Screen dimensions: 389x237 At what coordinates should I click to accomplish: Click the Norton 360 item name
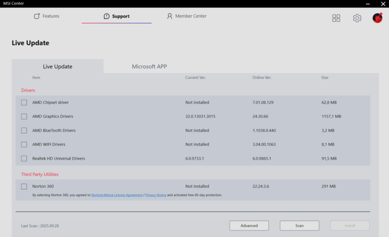43,186
